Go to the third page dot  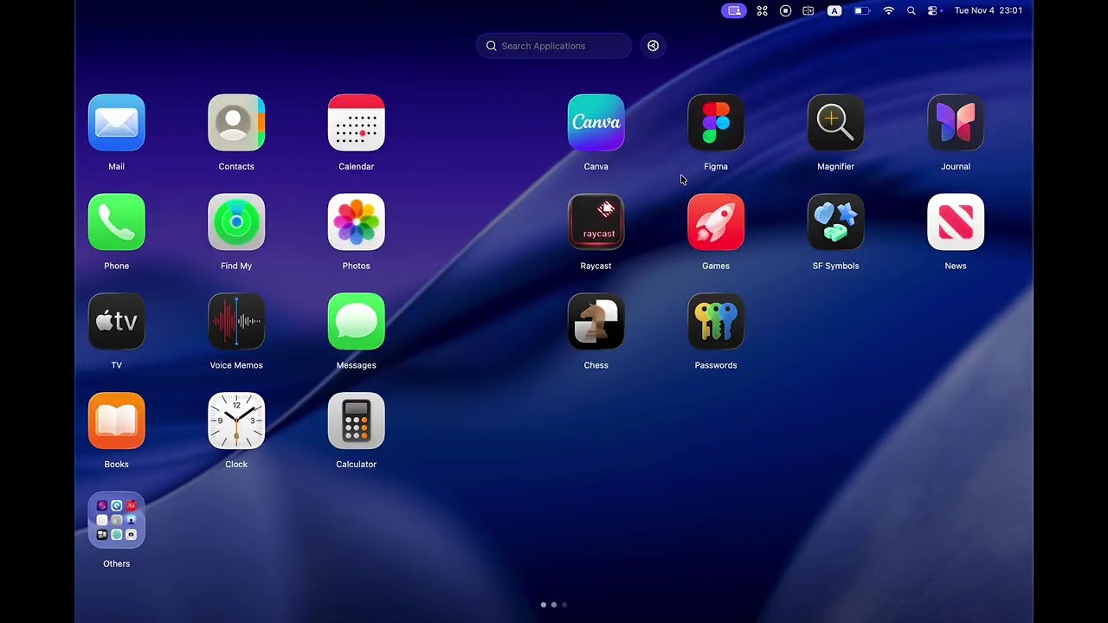pyautogui.click(x=564, y=605)
